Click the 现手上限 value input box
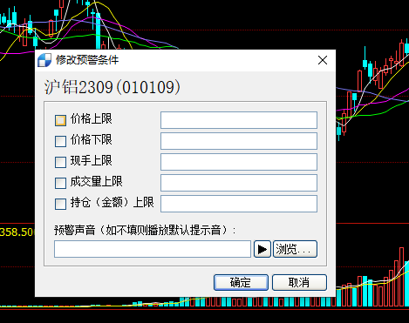 coord(239,162)
